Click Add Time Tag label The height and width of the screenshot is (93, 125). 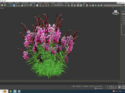point(100,88)
